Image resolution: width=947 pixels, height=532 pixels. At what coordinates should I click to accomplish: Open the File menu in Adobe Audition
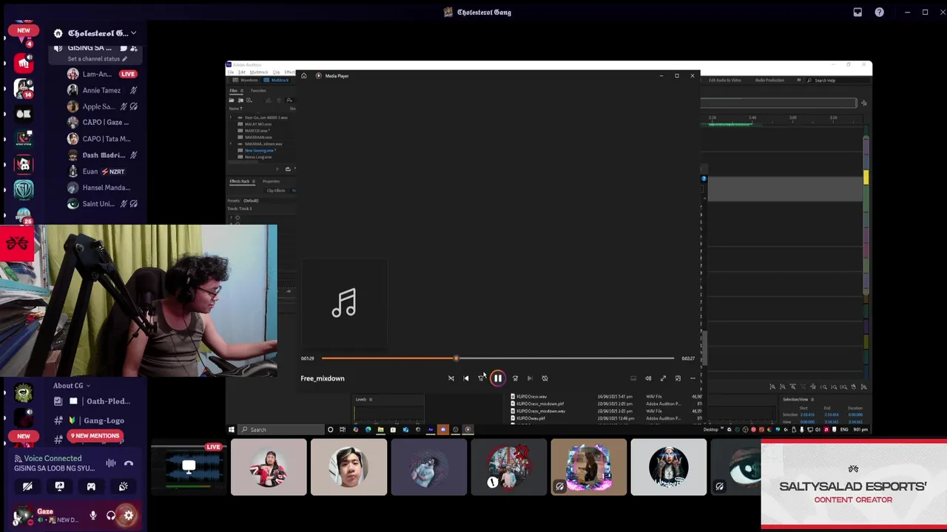click(x=231, y=72)
